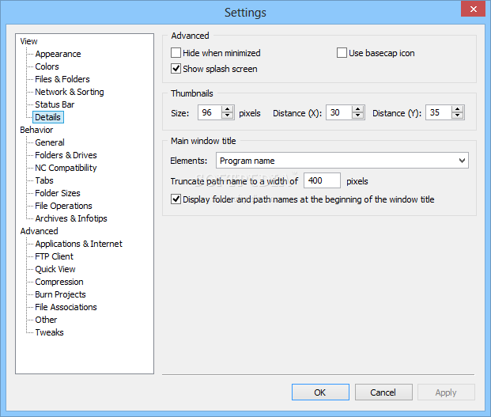491x417 pixels.
Task: Select Network & Sorting item
Action: (70, 92)
